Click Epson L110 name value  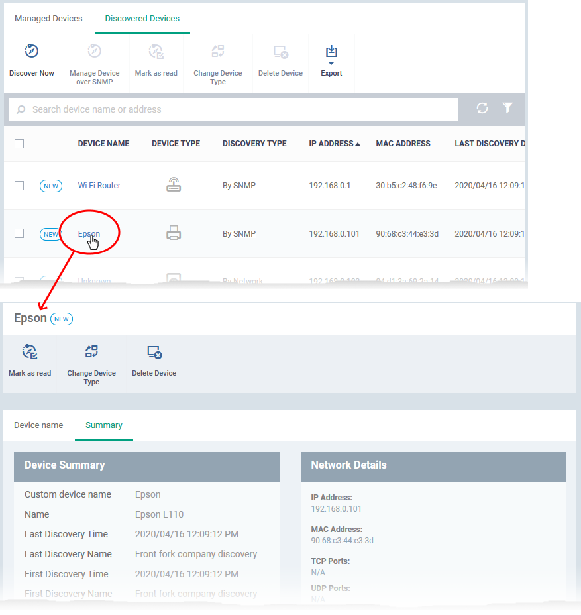pyautogui.click(x=159, y=514)
